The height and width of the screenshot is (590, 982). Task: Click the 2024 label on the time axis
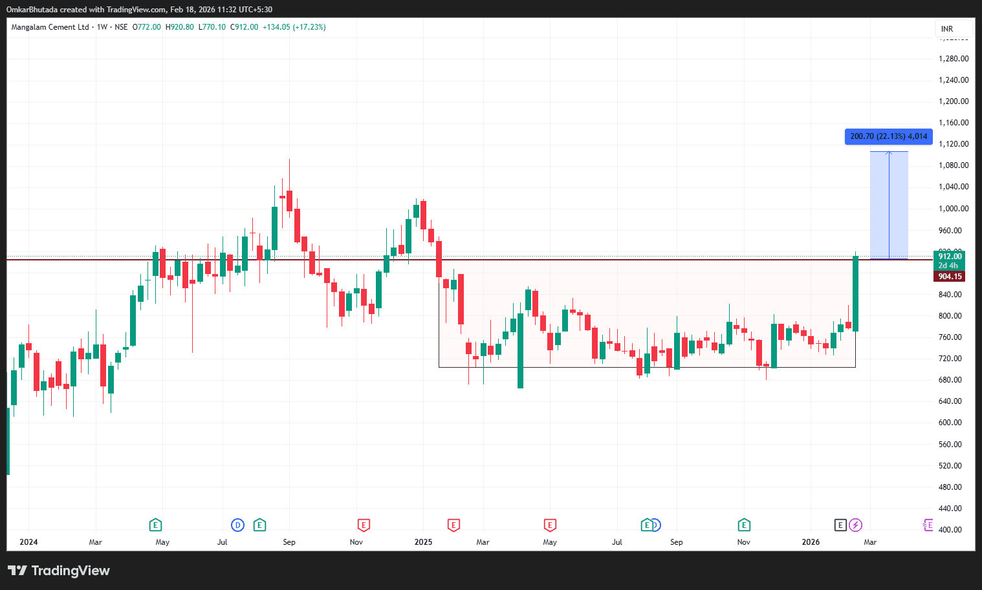[x=28, y=542]
